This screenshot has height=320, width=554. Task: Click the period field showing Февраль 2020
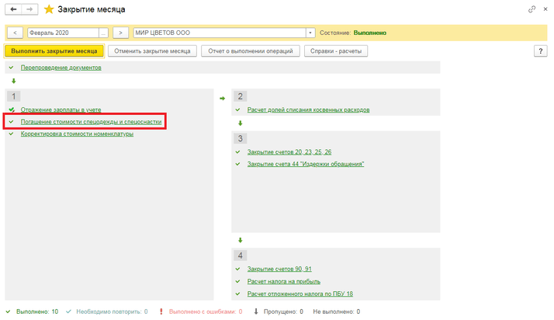(x=62, y=33)
